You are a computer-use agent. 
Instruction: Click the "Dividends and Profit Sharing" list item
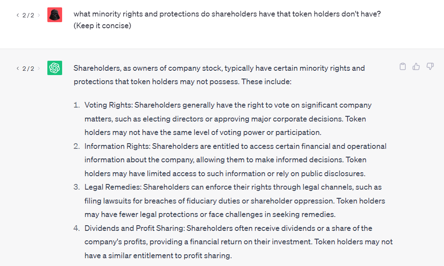coord(239,242)
